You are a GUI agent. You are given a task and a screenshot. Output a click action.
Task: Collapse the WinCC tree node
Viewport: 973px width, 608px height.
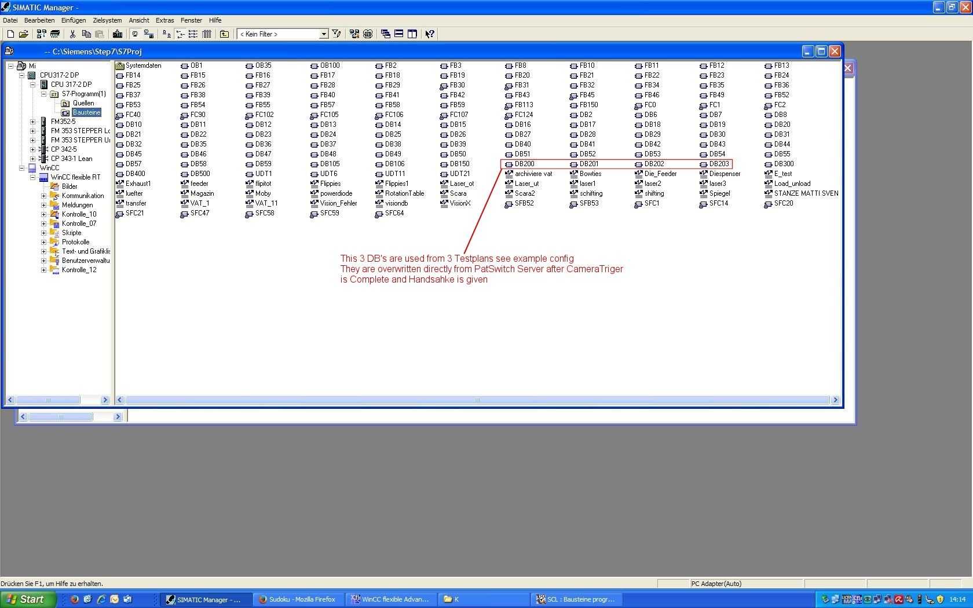[x=21, y=168]
